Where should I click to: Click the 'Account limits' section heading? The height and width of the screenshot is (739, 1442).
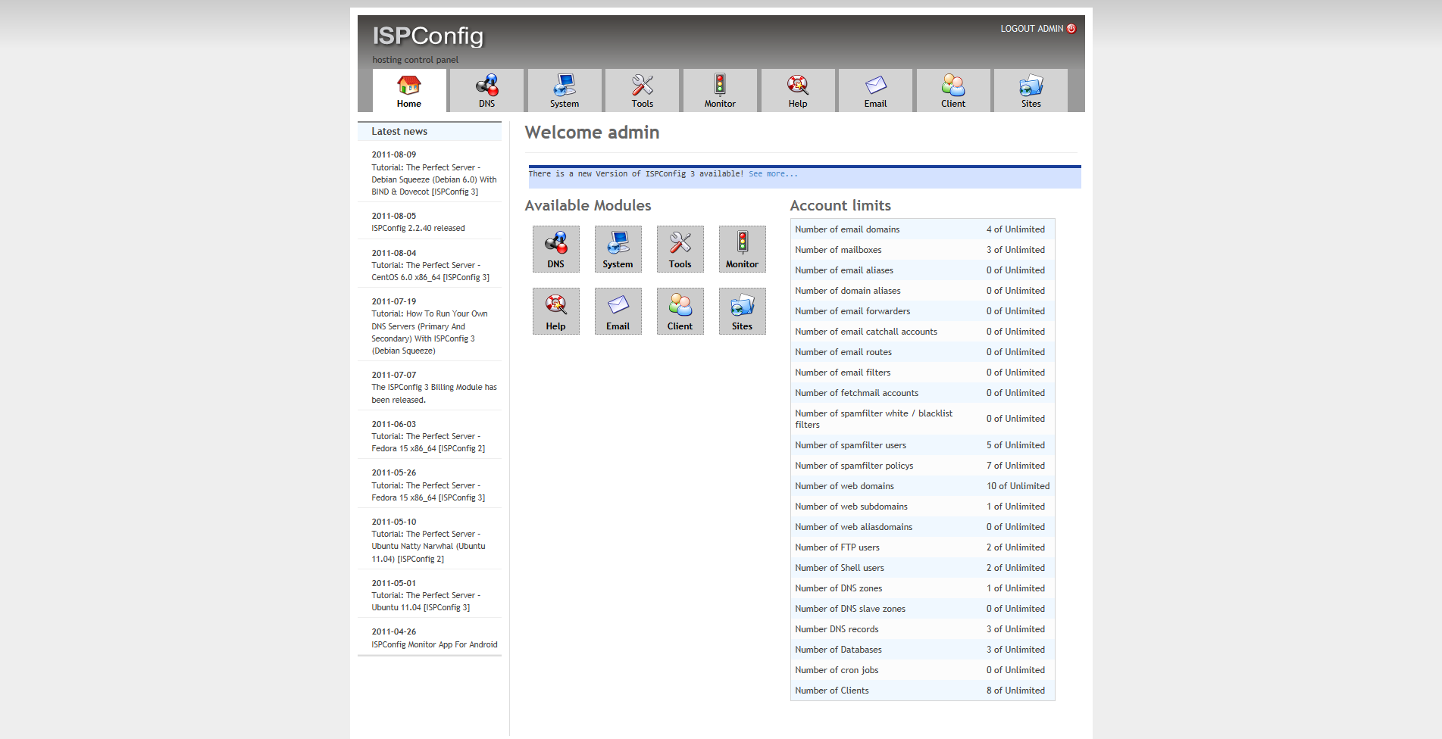[x=840, y=206]
